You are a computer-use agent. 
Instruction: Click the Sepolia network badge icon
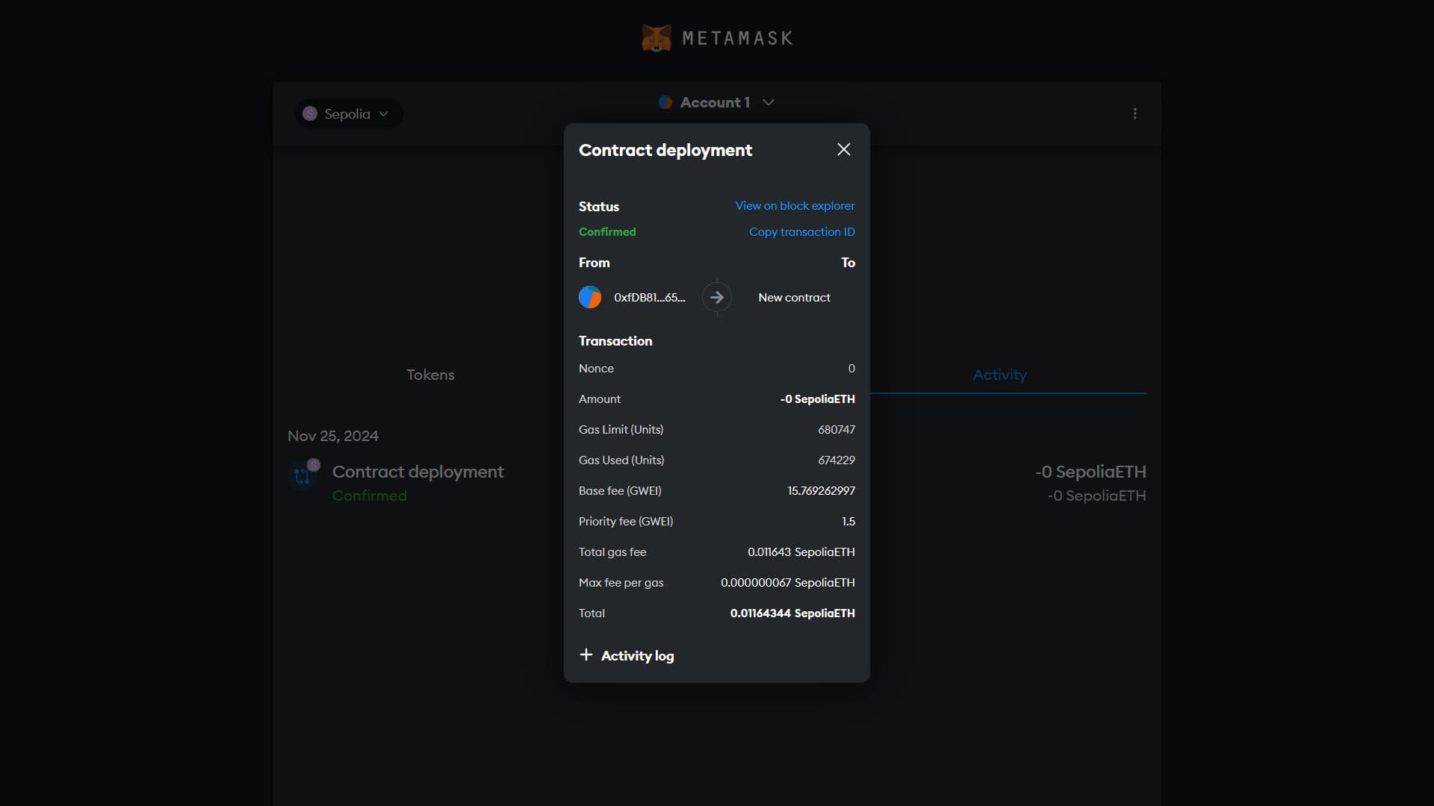(310, 113)
